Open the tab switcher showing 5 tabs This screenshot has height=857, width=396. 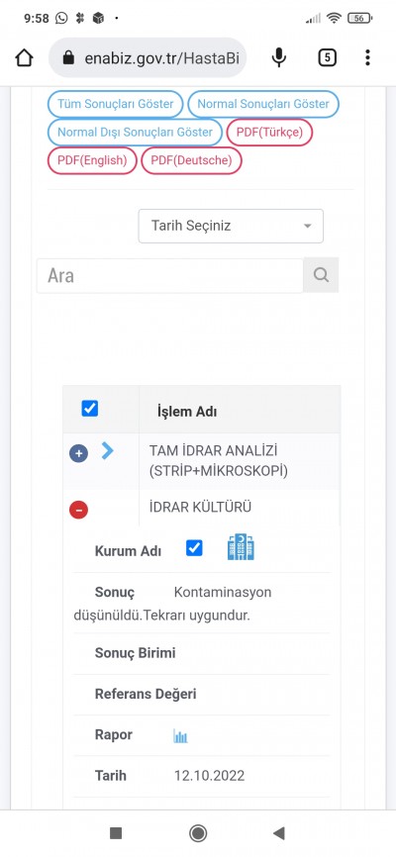327,57
